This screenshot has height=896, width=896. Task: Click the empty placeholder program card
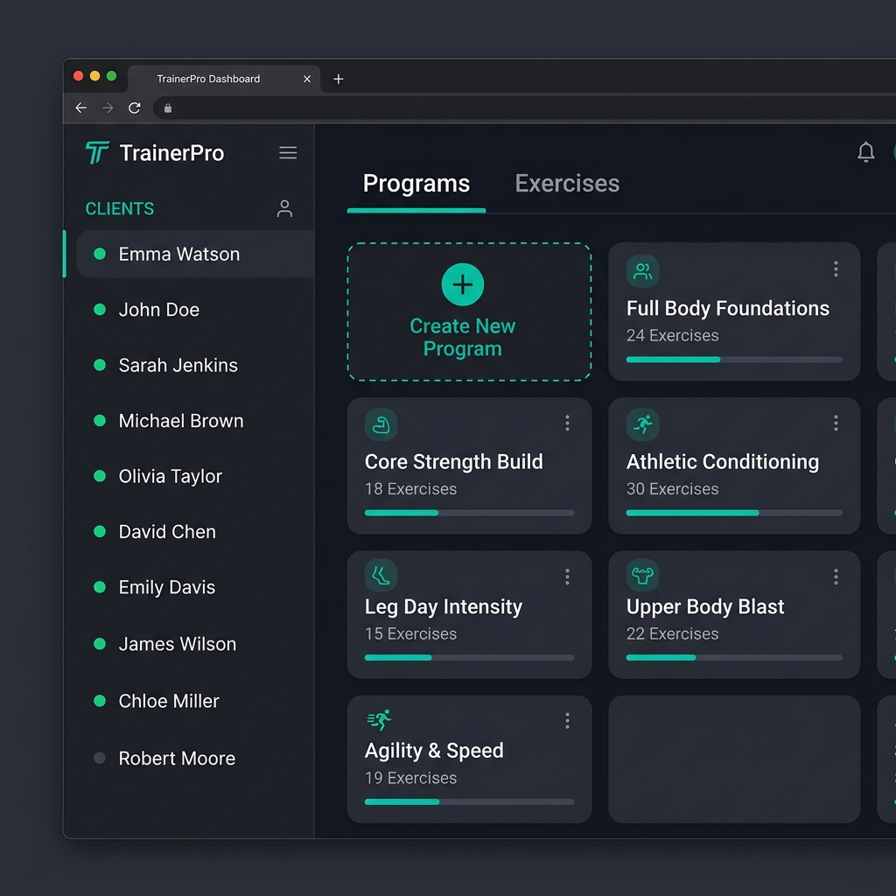[734, 759]
